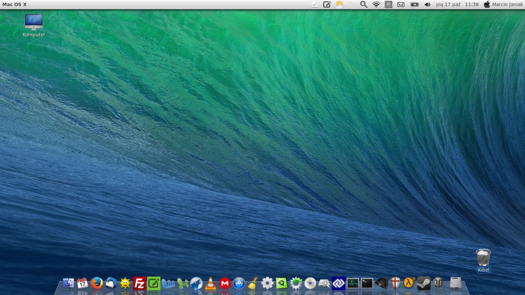Launch the gear with green arrow updater
This screenshot has height=295, width=525.
[296, 283]
